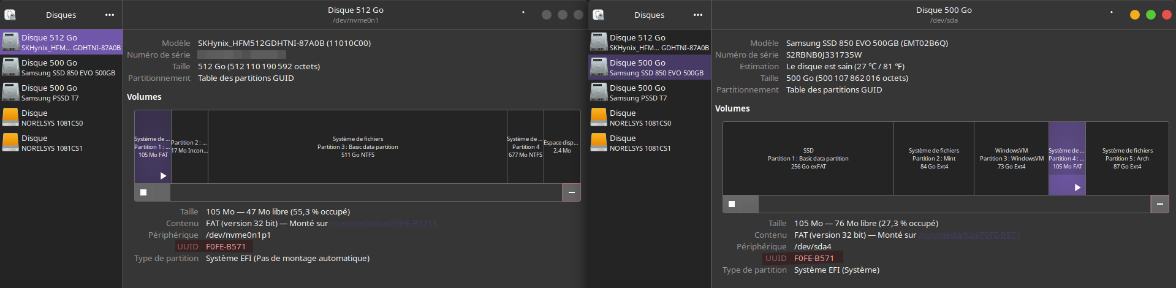Screen dimensions: 1176x288
Task: Open the /run/media mount link for /dev/sda4
Action: point(969,235)
